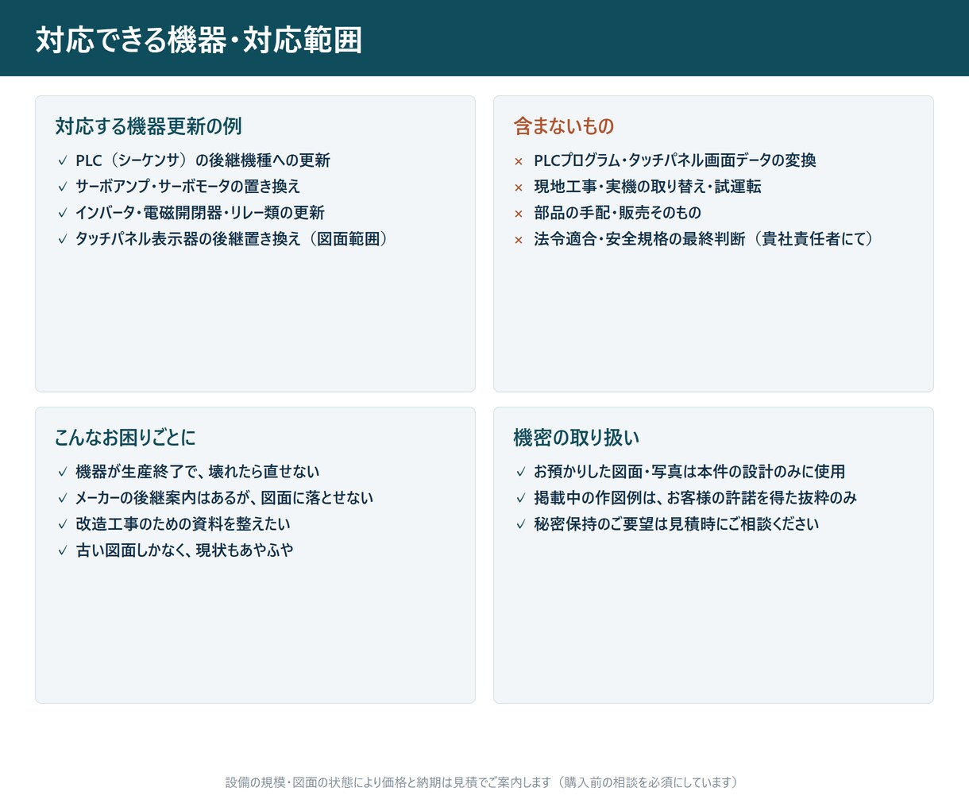Screen dimensions: 969x807
Task: Click the line メーカーの後継案内はあるが、図面に落とせない
Action: pos(224,498)
